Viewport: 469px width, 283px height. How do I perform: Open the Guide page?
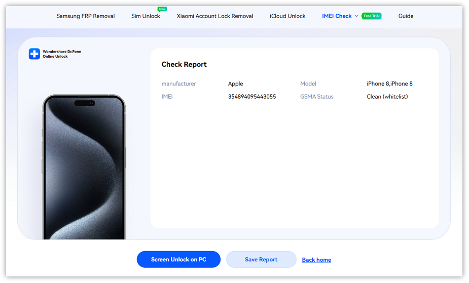tap(406, 16)
